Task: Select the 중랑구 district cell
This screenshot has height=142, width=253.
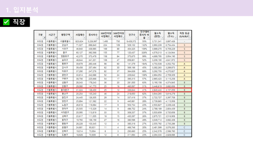Action: (65, 123)
